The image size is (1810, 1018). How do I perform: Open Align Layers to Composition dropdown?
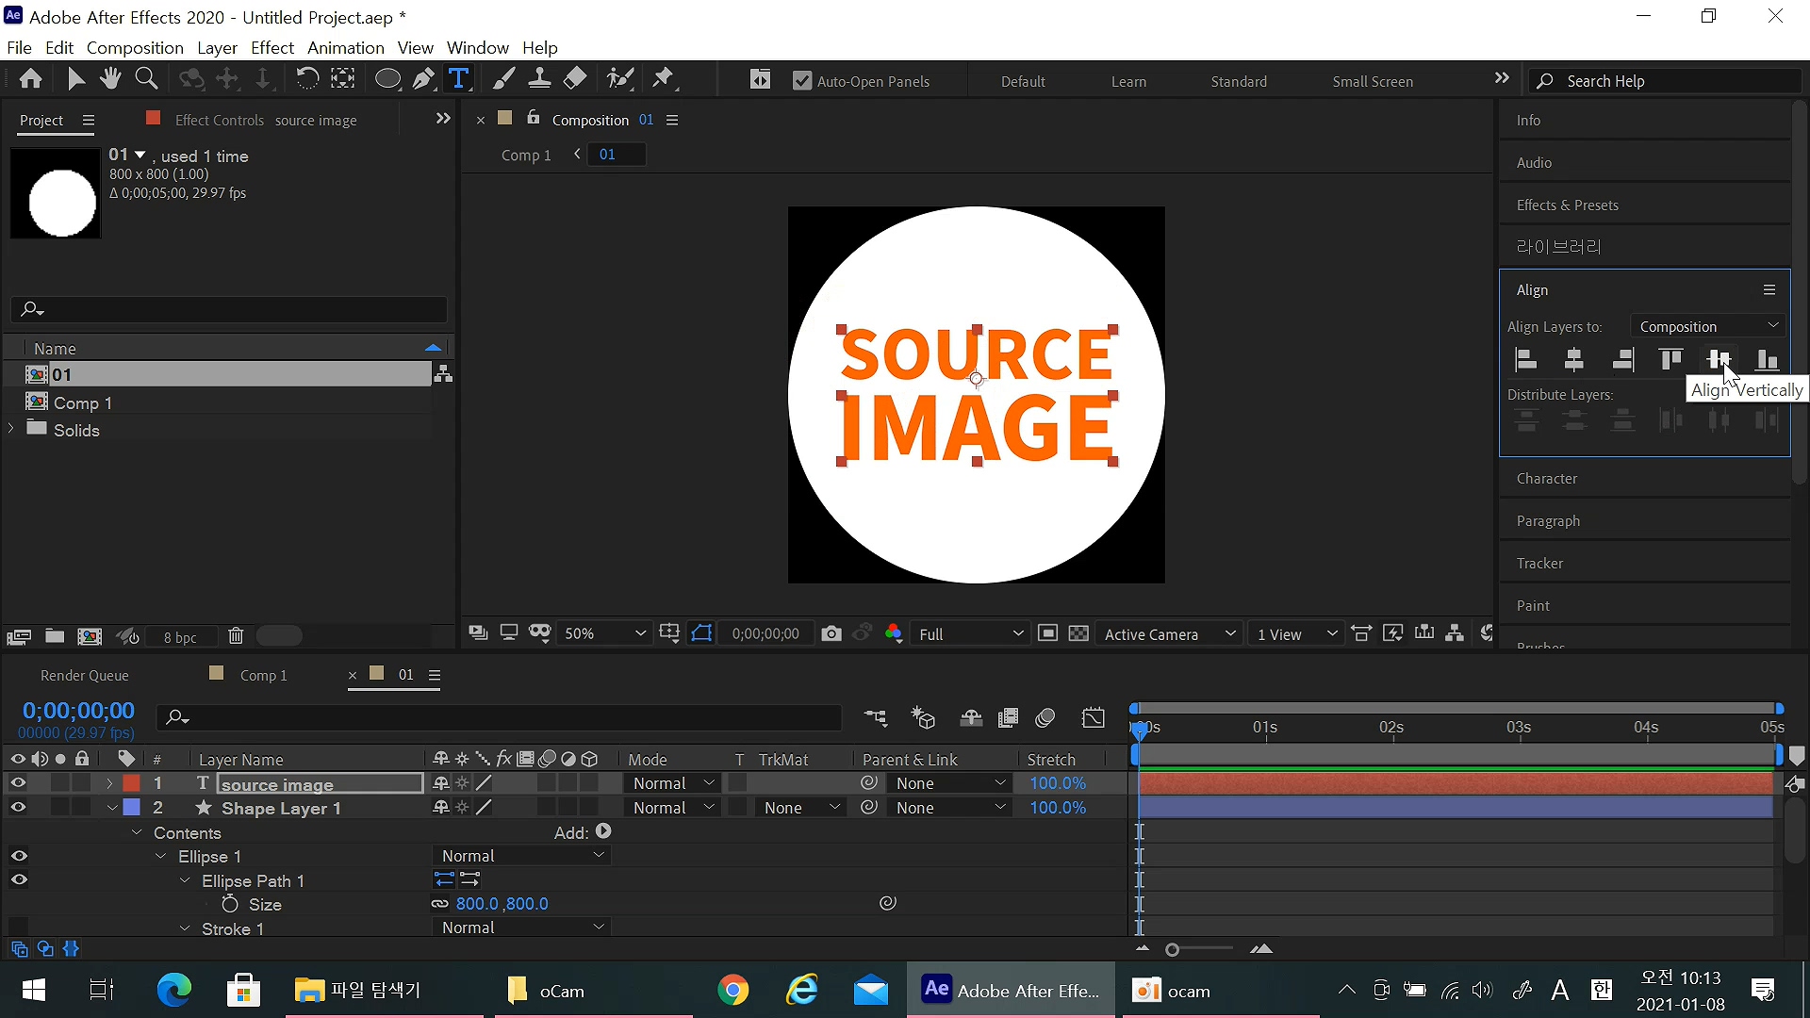[1708, 326]
